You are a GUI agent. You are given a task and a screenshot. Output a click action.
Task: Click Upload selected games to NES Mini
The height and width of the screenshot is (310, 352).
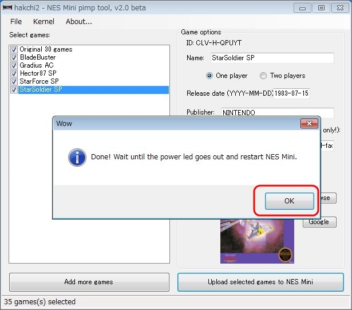pos(260,282)
